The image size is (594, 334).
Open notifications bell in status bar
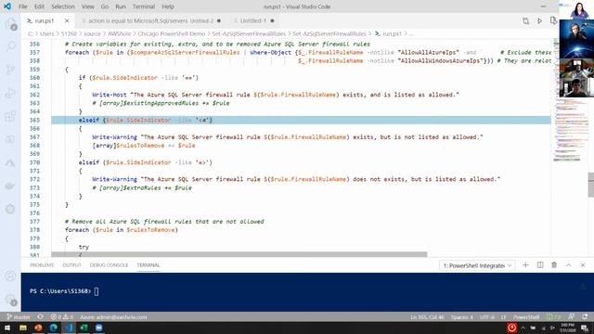(586, 317)
